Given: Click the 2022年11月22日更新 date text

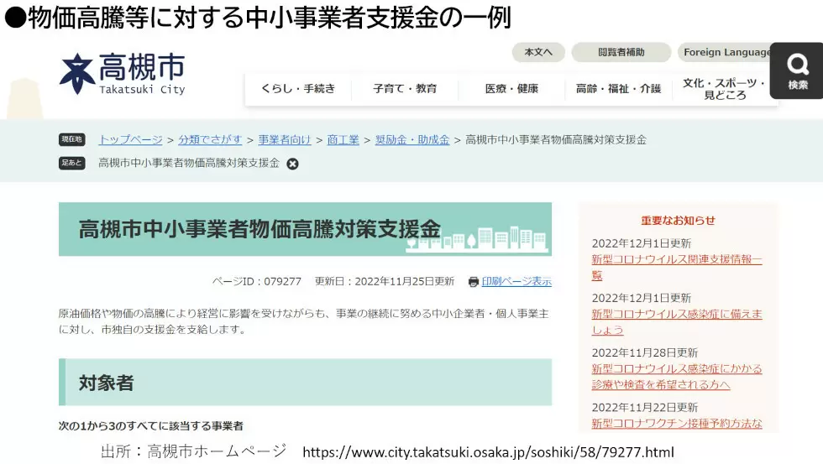Looking at the screenshot, I should pyautogui.click(x=645, y=408).
